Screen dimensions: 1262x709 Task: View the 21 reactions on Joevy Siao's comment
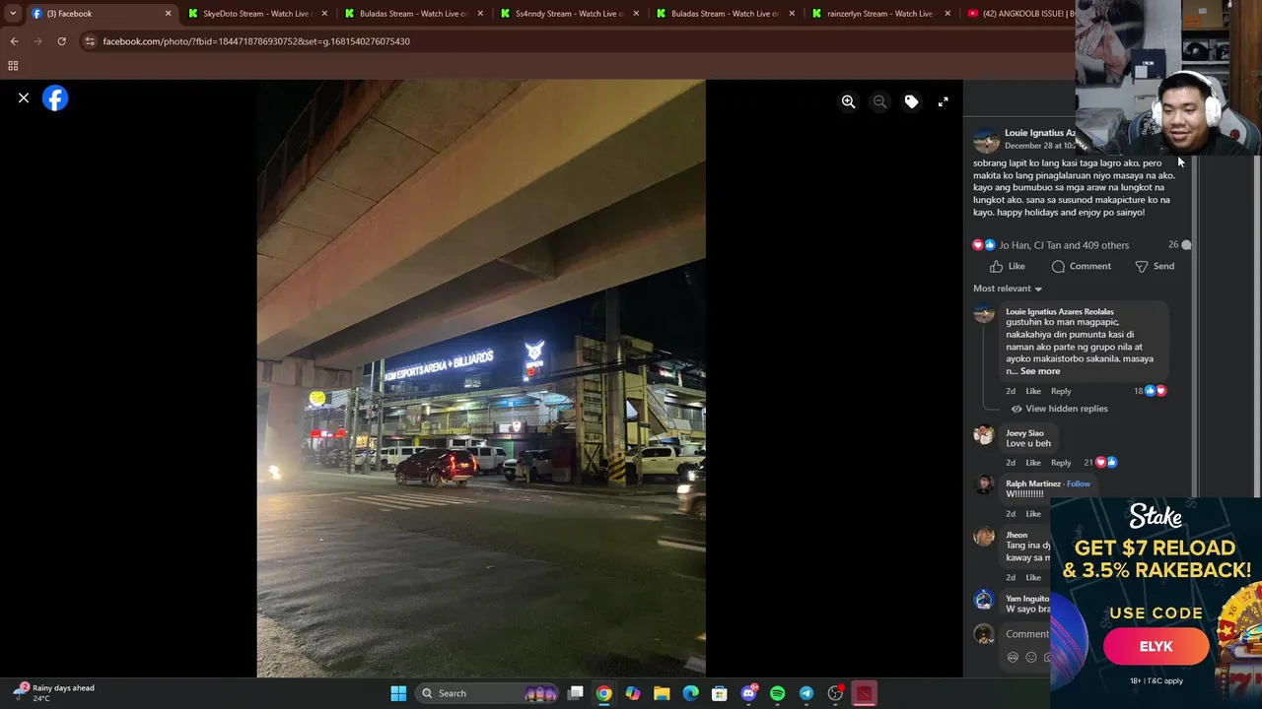pos(1100,462)
